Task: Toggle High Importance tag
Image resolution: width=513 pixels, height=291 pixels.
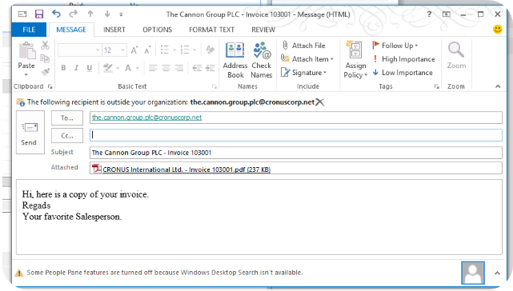Action: pyautogui.click(x=404, y=59)
